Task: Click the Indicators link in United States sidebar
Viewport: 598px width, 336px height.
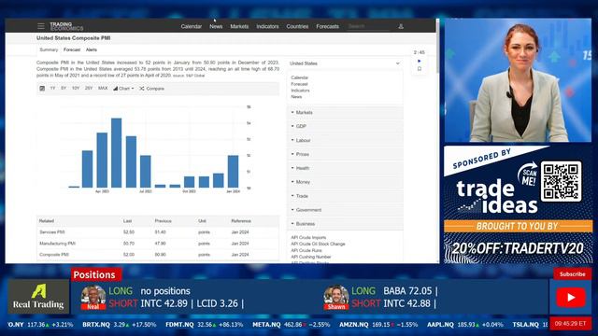Action: click(300, 91)
